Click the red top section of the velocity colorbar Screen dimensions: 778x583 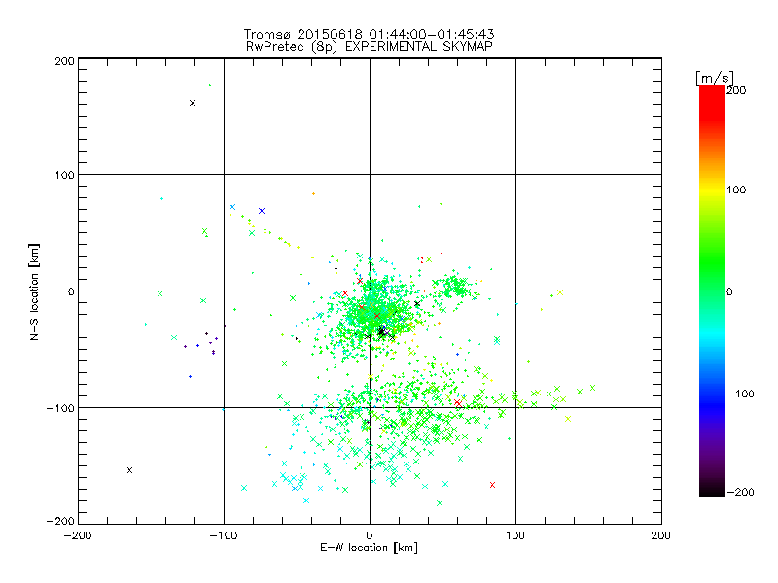pos(712,102)
